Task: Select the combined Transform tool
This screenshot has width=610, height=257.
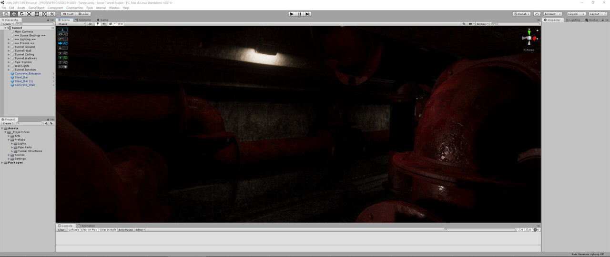Action: point(44,14)
